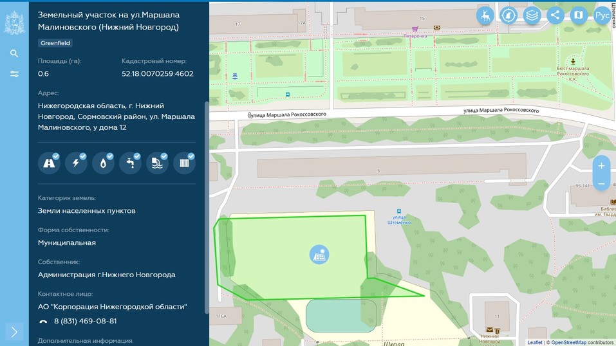Open the search magnifier in the sidebar
This screenshot has height=346, width=616.
click(14, 53)
